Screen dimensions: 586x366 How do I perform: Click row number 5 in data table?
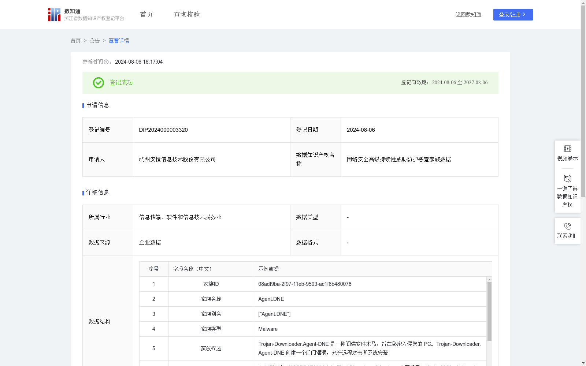[x=154, y=348]
